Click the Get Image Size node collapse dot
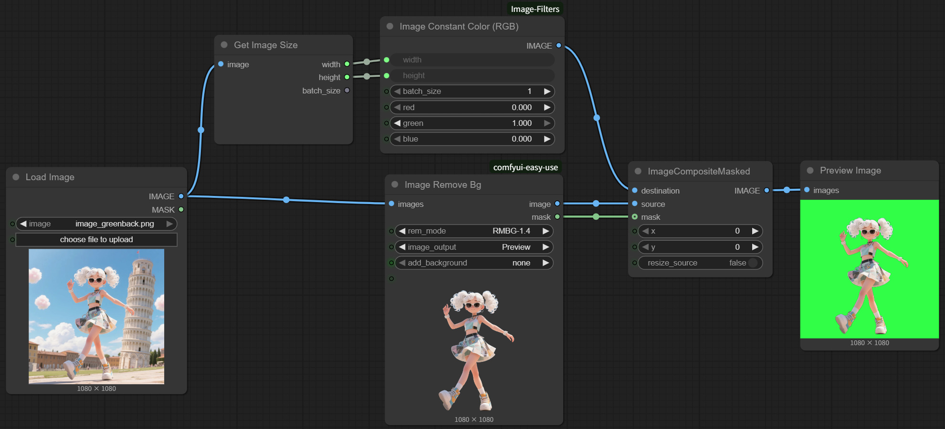Screen dimensions: 945x429 224,45
